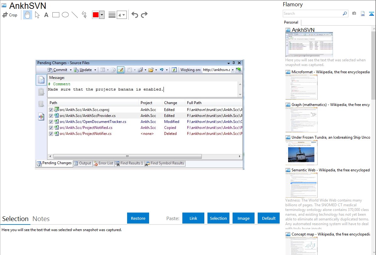Open the Commit dropdown arrow
376x255 pixels.
pyautogui.click(x=71, y=70)
